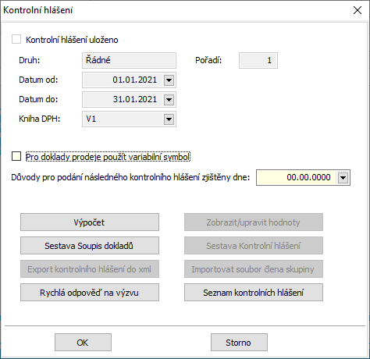Click the 'Datum do:' label text
The image size is (370, 359).
[x=38, y=99]
